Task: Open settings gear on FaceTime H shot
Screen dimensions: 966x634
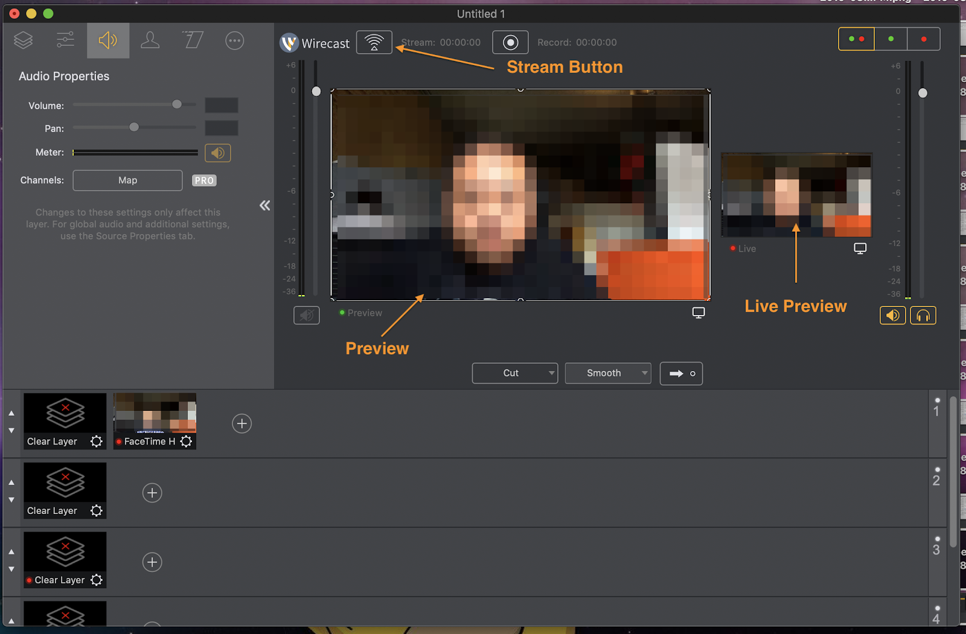Action: (x=187, y=442)
